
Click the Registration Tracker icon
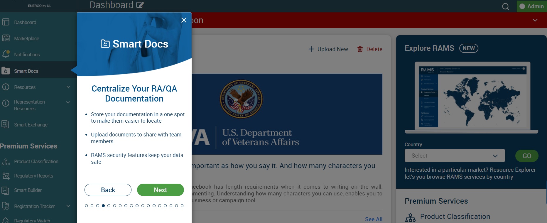click(x=6, y=206)
